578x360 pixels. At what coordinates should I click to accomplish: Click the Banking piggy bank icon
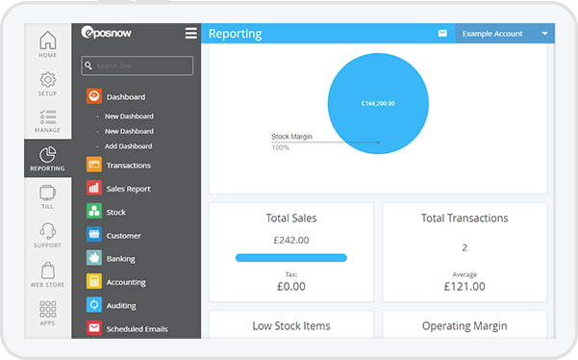click(94, 258)
